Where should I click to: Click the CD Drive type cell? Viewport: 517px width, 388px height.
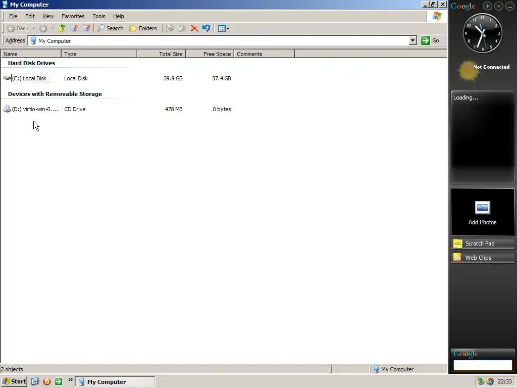[75, 109]
